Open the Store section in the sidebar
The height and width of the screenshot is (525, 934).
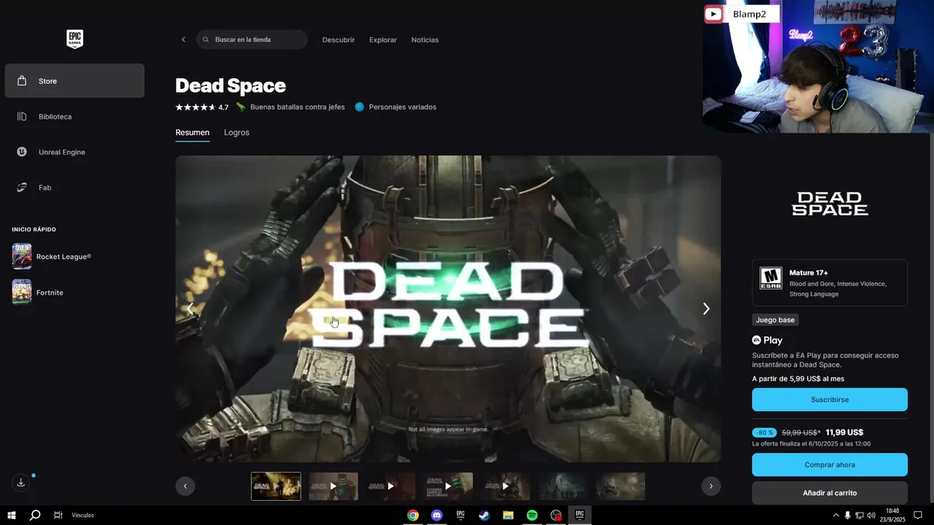(74, 81)
